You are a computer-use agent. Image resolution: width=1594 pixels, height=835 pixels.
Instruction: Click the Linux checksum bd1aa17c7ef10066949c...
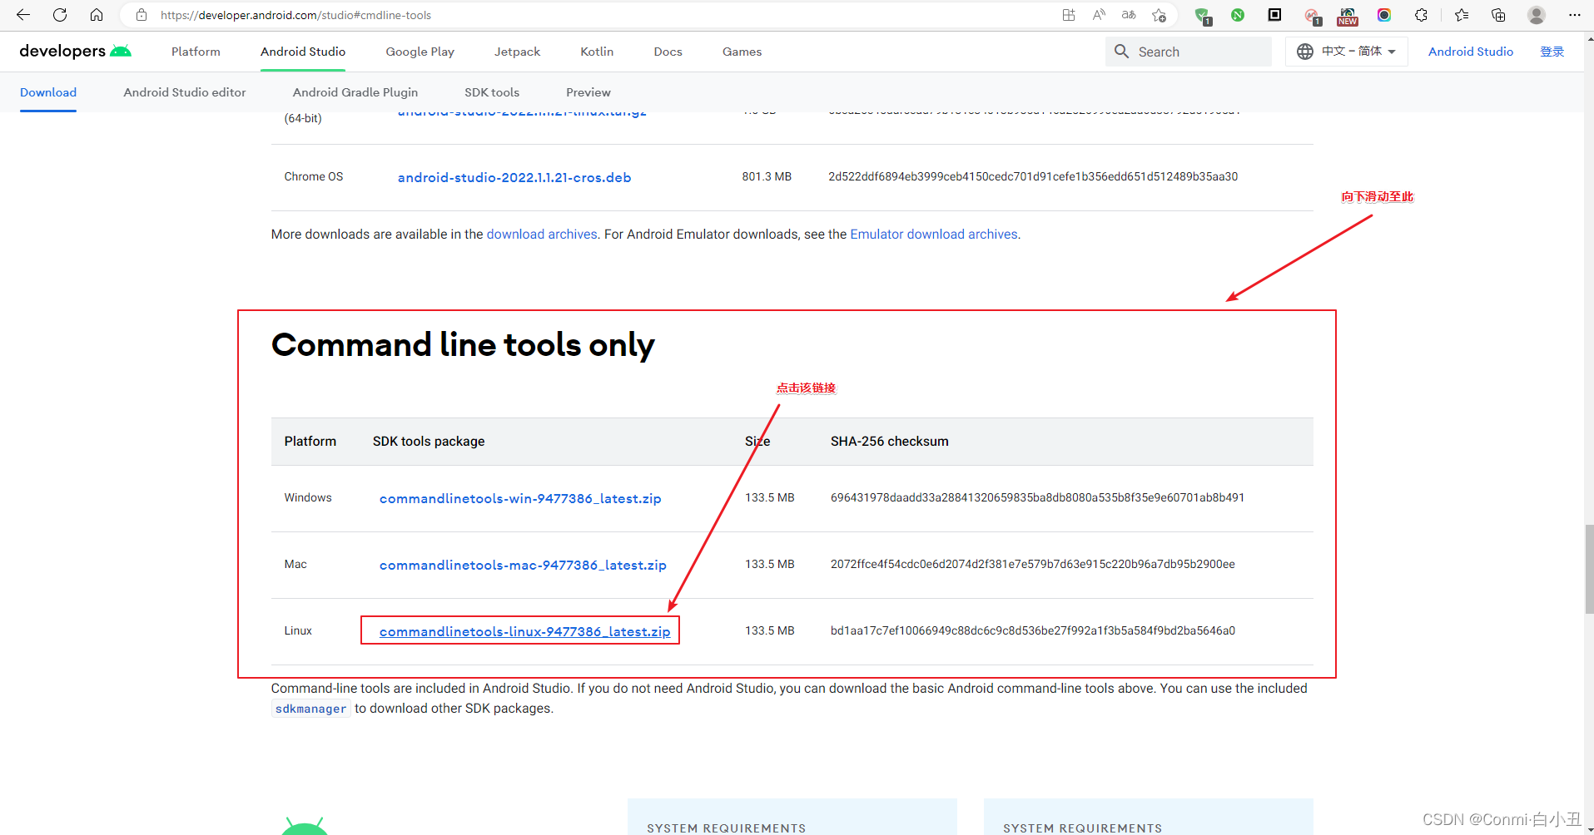[1032, 630]
